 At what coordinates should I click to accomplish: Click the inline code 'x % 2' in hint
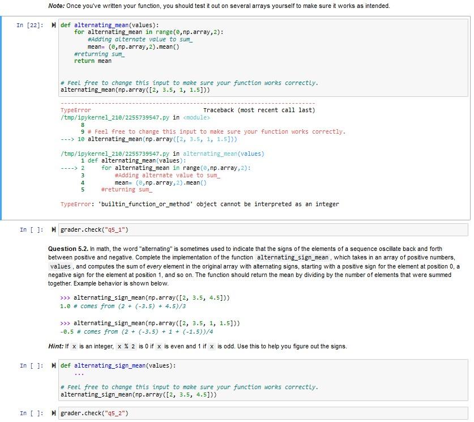click(x=126, y=347)
